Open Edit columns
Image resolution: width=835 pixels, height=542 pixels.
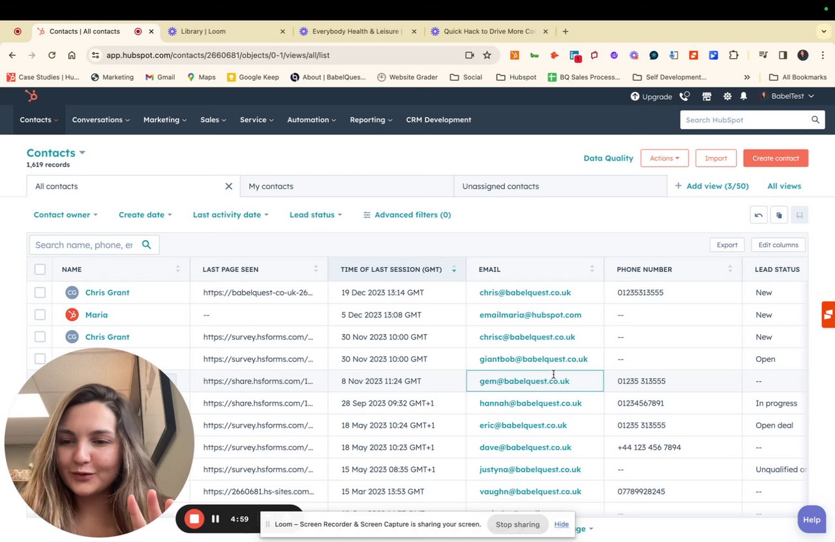[x=778, y=245]
